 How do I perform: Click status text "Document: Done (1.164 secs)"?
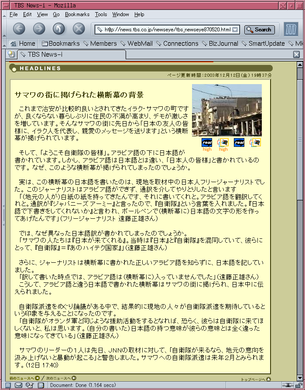click(83, 385)
